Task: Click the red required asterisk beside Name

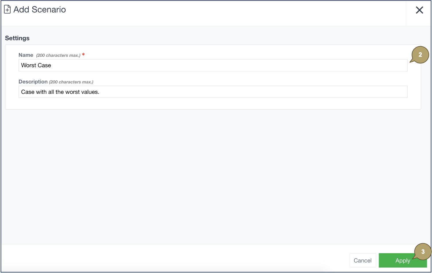Action: tap(83, 54)
